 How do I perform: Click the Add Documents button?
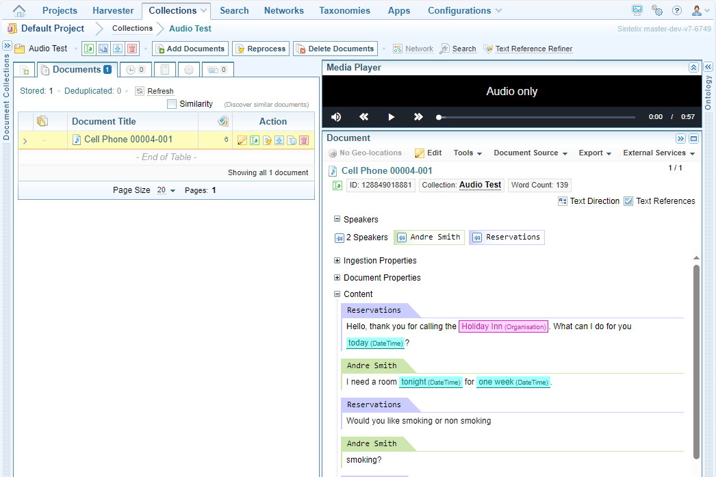pos(190,49)
